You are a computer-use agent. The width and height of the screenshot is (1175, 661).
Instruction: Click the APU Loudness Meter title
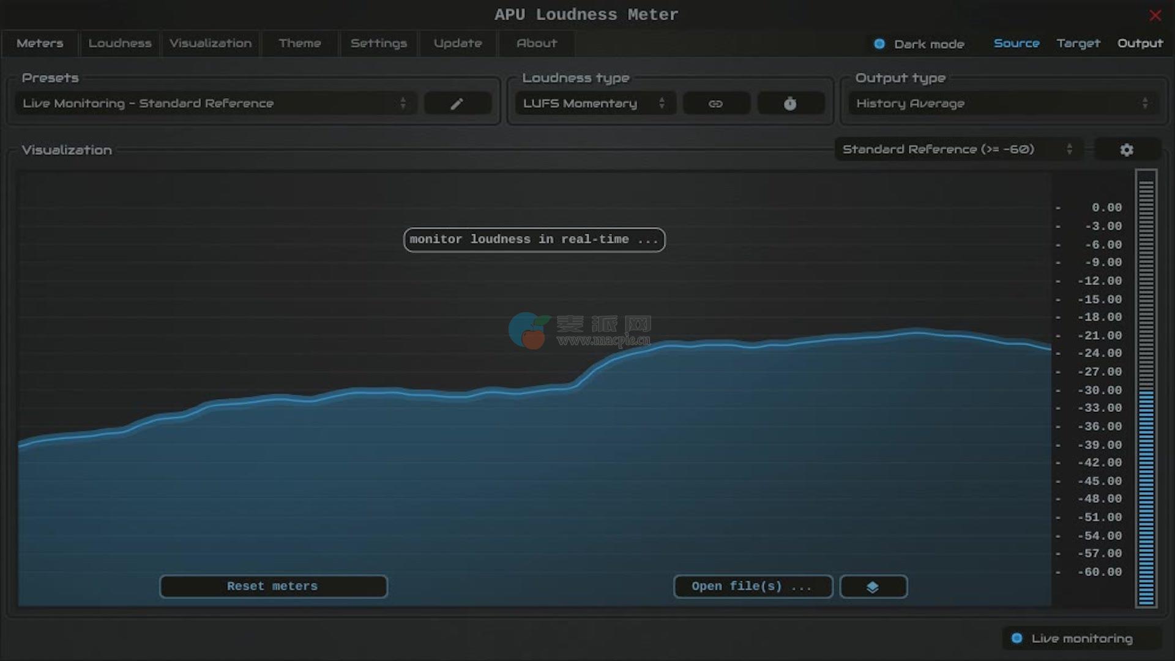[586, 15]
